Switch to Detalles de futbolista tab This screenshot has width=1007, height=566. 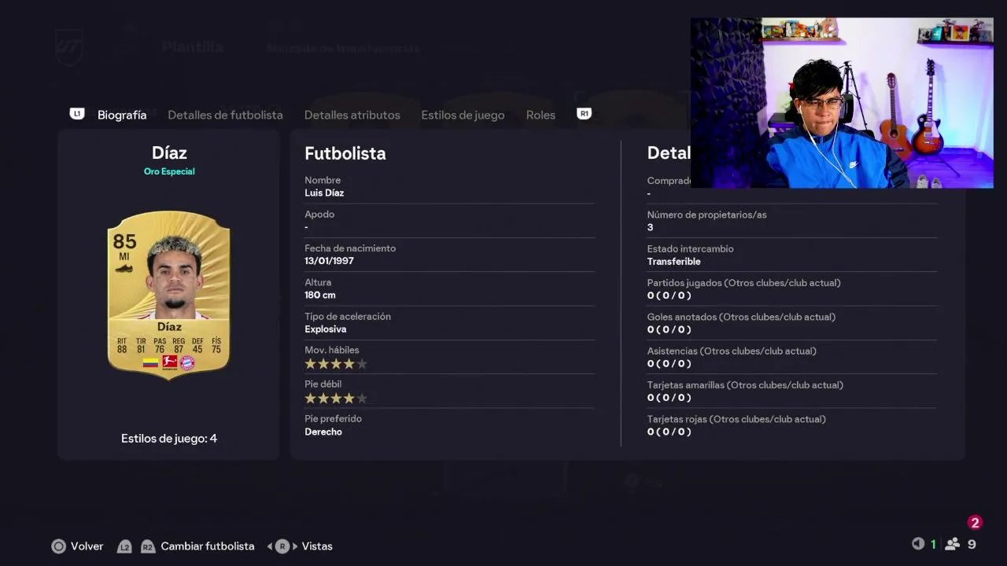coord(225,115)
